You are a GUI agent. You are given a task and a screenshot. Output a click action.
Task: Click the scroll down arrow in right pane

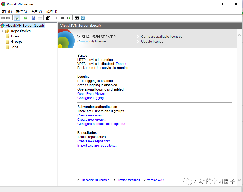pos(239,180)
